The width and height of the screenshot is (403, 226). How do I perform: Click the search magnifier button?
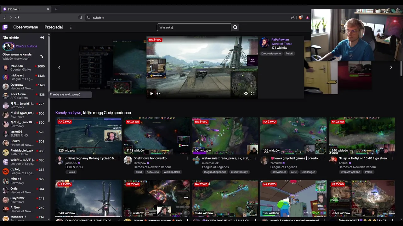click(235, 27)
